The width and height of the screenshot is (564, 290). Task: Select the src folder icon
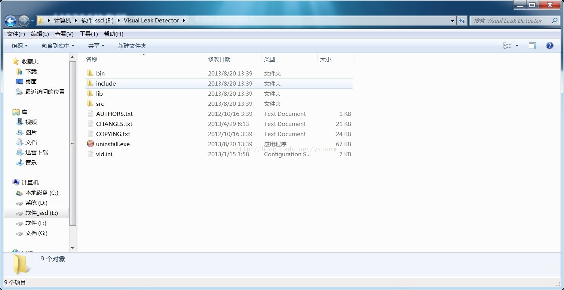pos(90,104)
